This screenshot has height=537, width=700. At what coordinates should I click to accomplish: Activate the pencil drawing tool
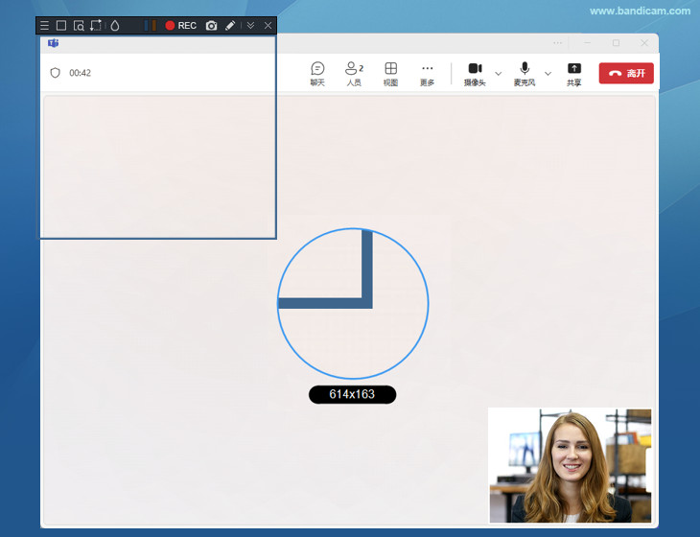point(230,26)
